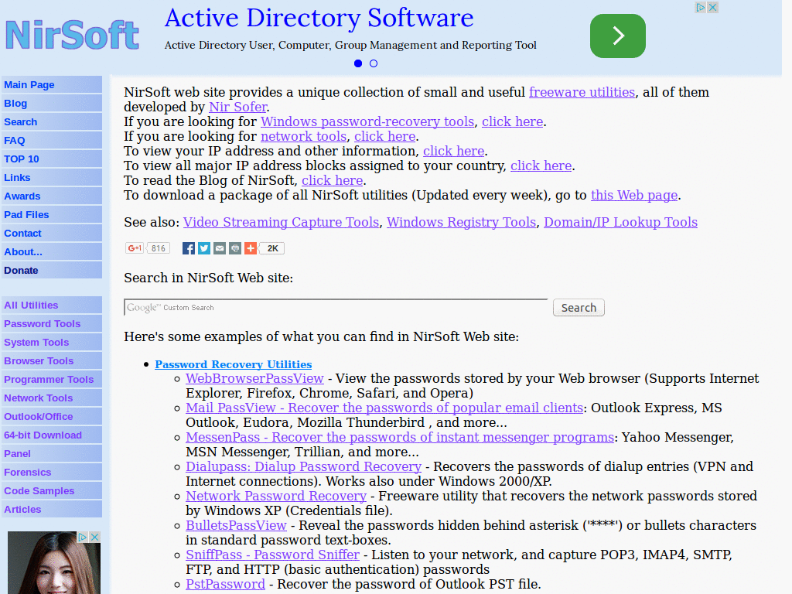
Task: Email the page using the envelope icon
Action: 219,248
